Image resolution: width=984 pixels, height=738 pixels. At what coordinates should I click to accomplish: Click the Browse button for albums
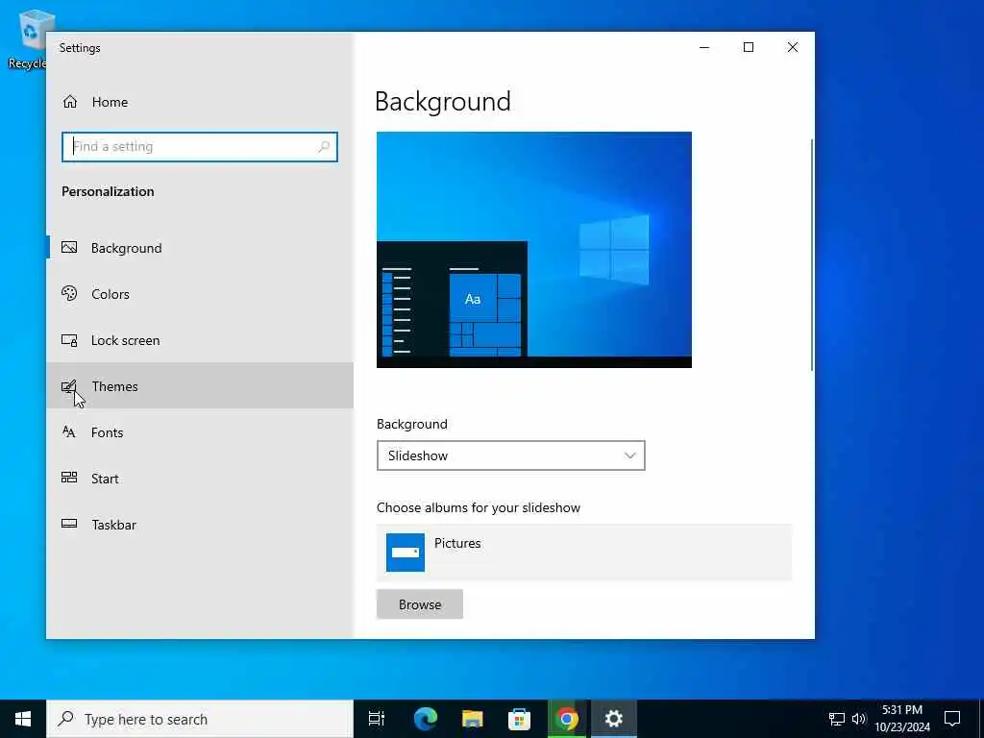(420, 604)
